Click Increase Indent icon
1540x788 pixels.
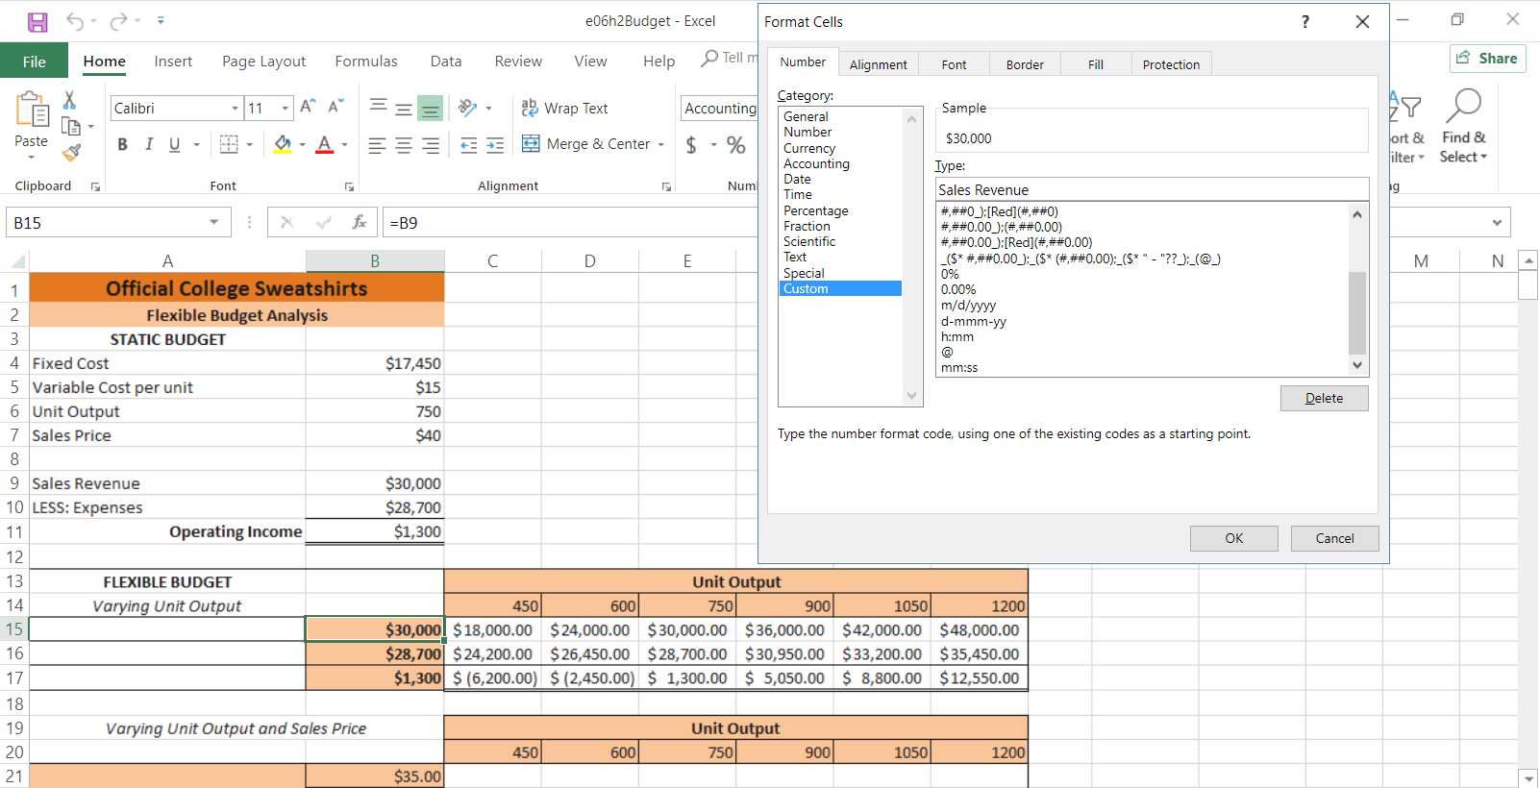[495, 145]
